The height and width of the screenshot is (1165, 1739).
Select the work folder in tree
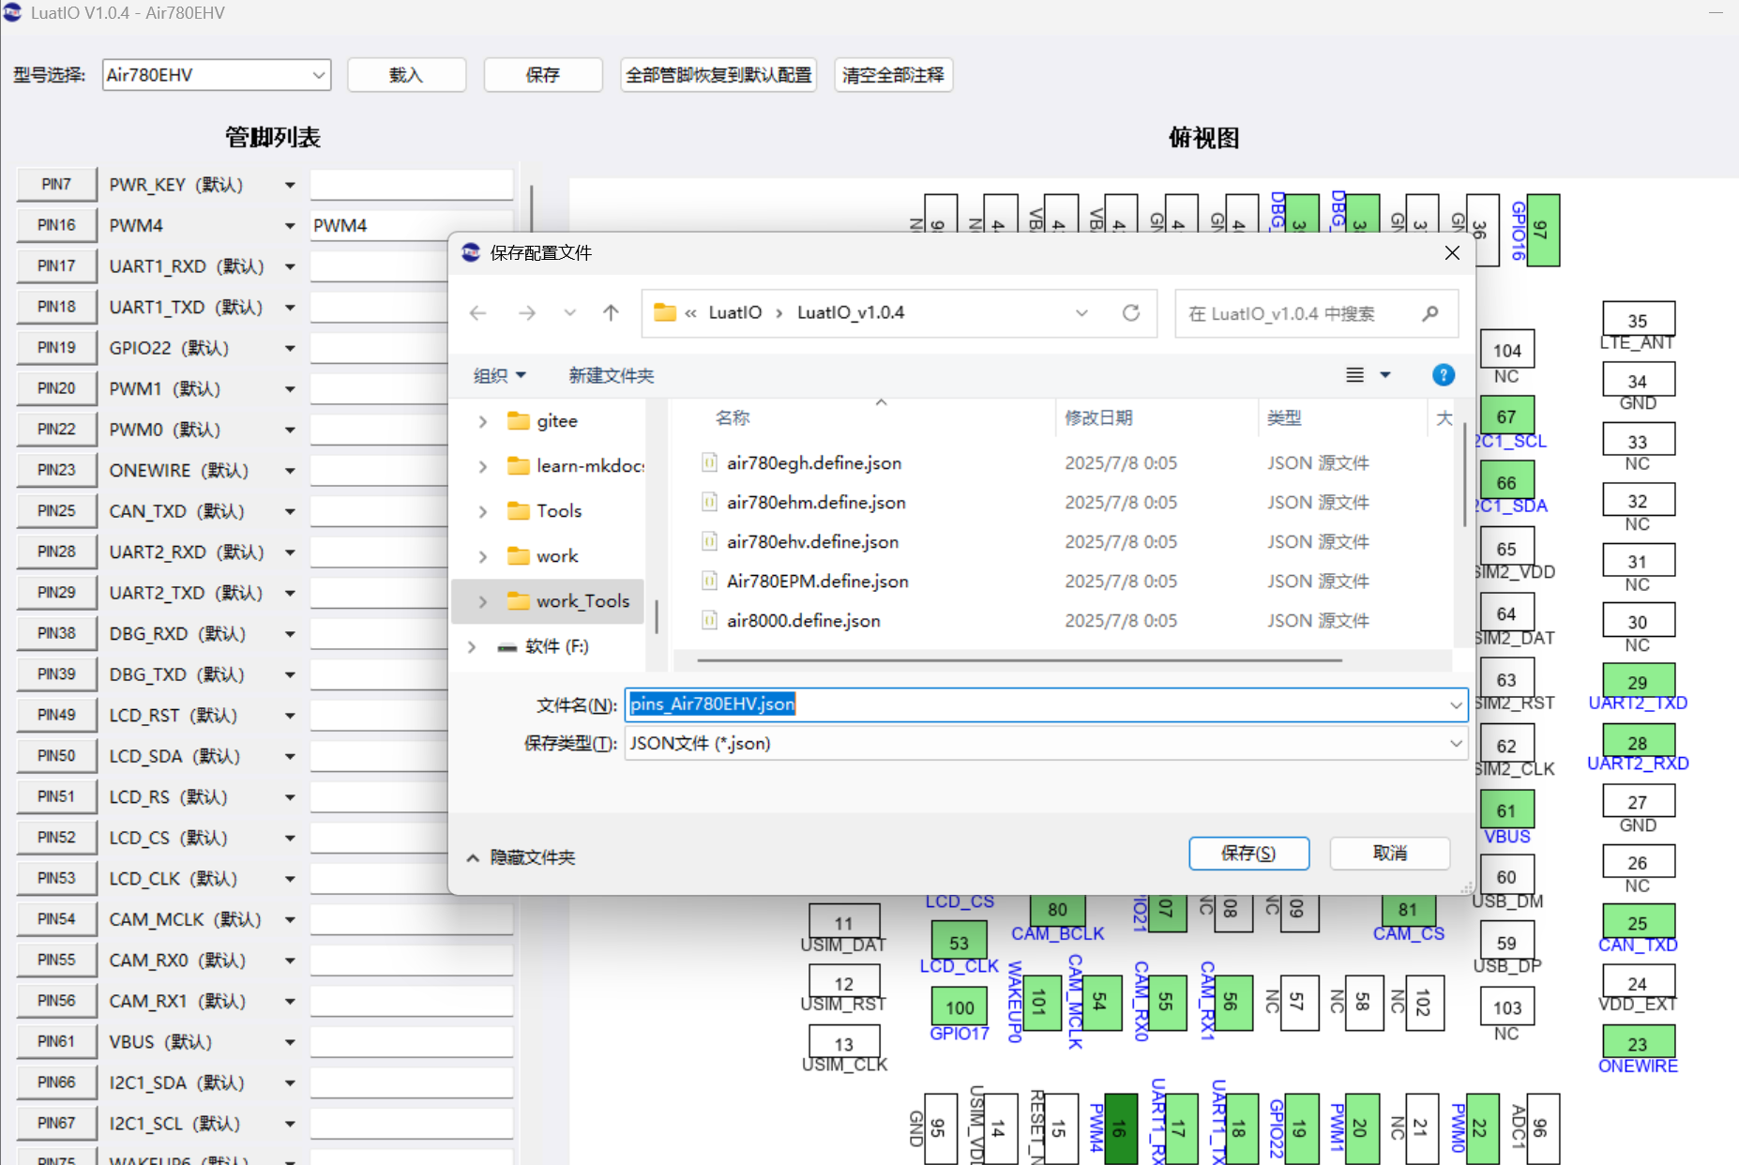click(x=557, y=556)
